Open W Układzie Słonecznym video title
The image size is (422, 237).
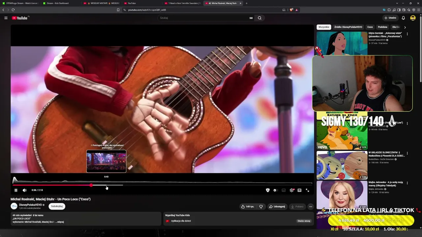pos(387,154)
